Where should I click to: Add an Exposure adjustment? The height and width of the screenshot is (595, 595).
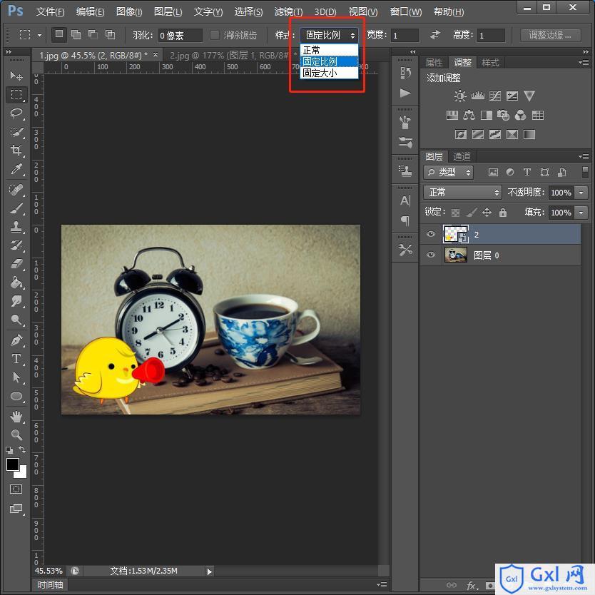click(512, 96)
